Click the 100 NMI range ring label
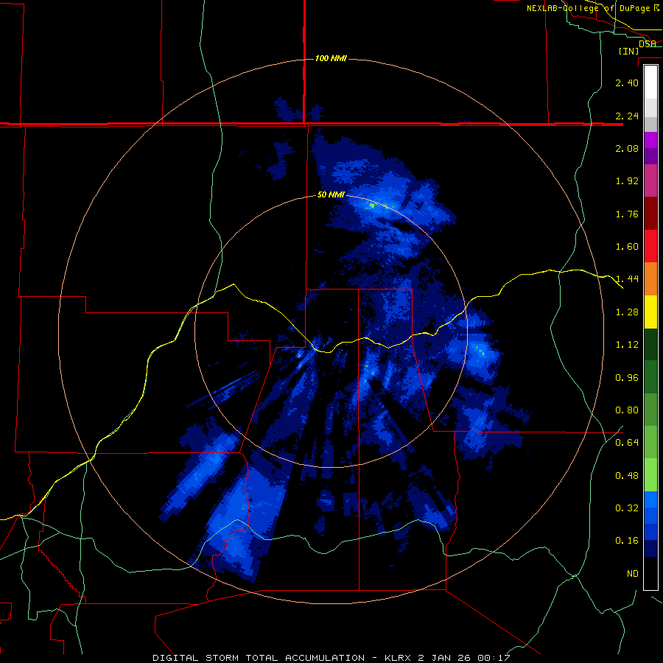This screenshot has height=663, width=663. click(x=331, y=58)
